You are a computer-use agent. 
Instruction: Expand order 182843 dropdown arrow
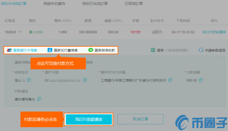20,32
